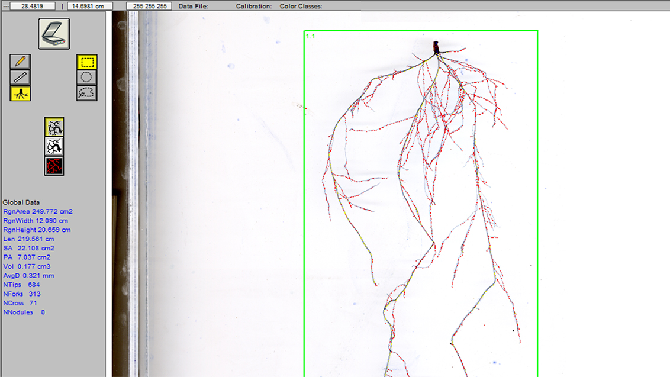Click the NCross 71 value

(x=20, y=303)
